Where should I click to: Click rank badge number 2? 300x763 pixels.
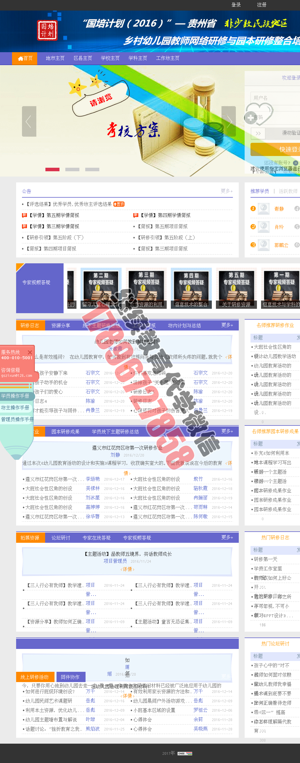pyautogui.click(x=253, y=227)
